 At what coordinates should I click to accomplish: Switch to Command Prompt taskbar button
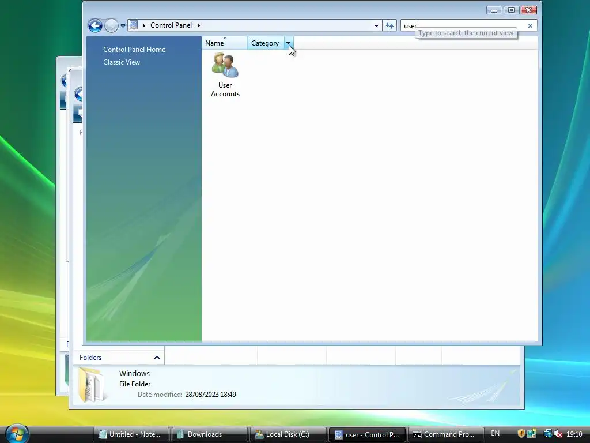445,434
